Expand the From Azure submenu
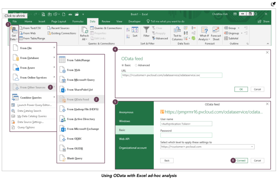This screenshot has height=179, width=279. (33, 68)
